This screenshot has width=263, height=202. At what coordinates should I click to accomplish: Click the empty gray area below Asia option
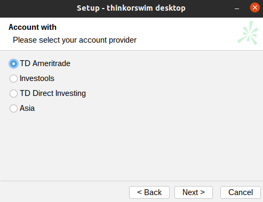pos(131,146)
